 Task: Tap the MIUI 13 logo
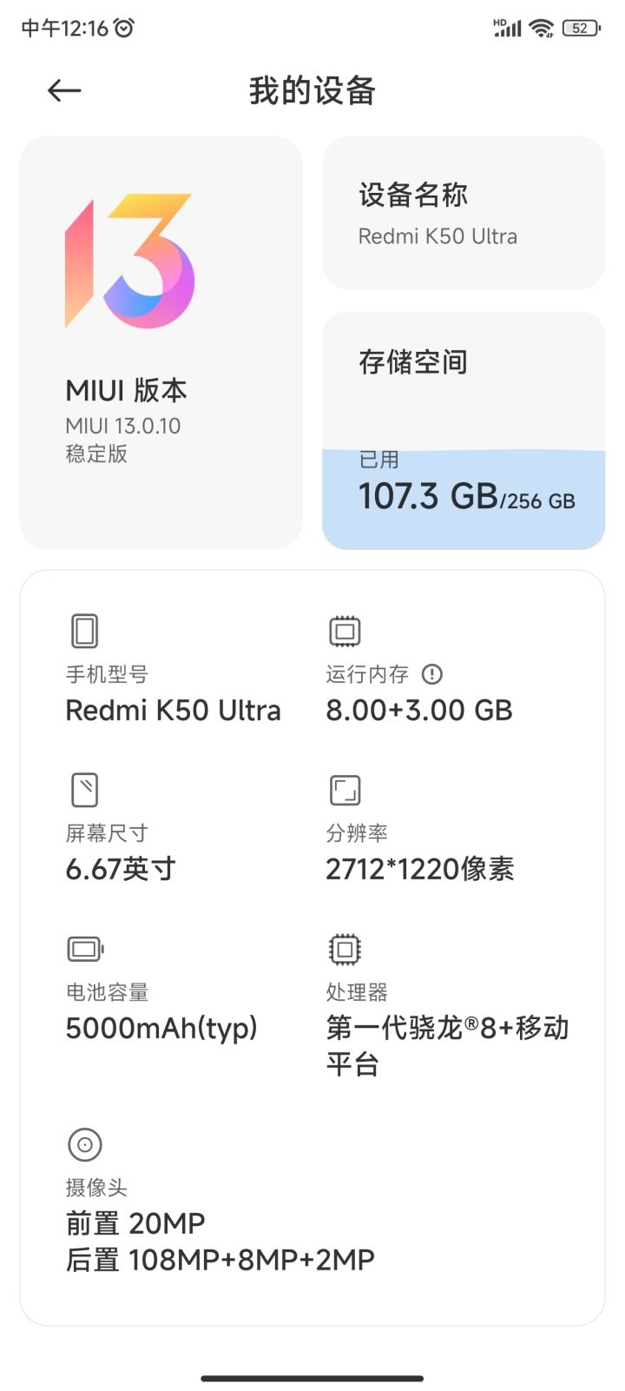pos(130,261)
